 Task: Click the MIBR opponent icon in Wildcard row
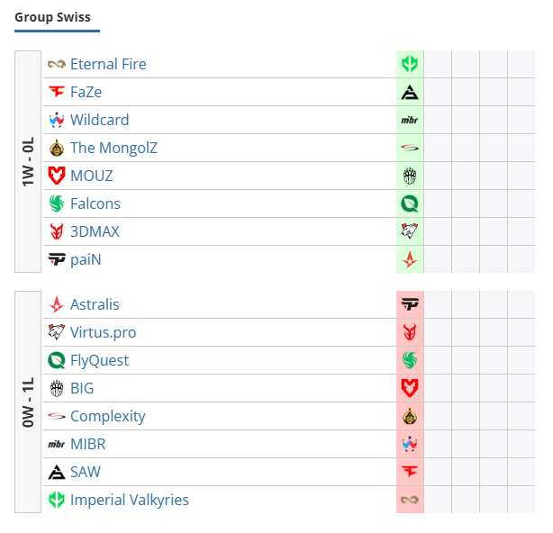point(410,121)
